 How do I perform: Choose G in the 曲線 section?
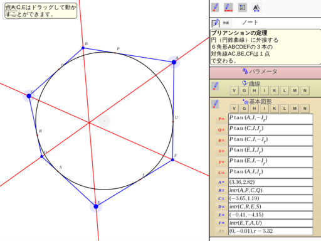coord(244,91)
